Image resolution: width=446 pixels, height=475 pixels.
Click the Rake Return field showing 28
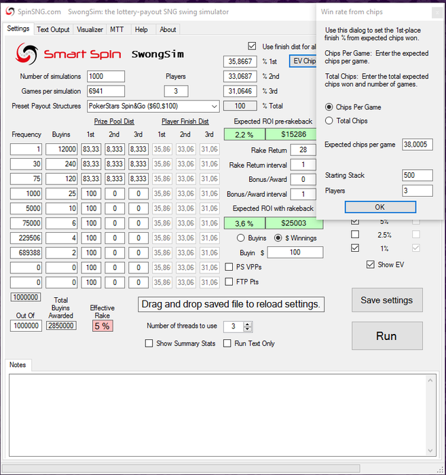pyautogui.click(x=303, y=150)
